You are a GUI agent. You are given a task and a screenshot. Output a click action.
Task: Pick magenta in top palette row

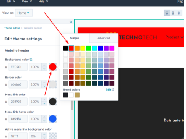coord(112,48)
